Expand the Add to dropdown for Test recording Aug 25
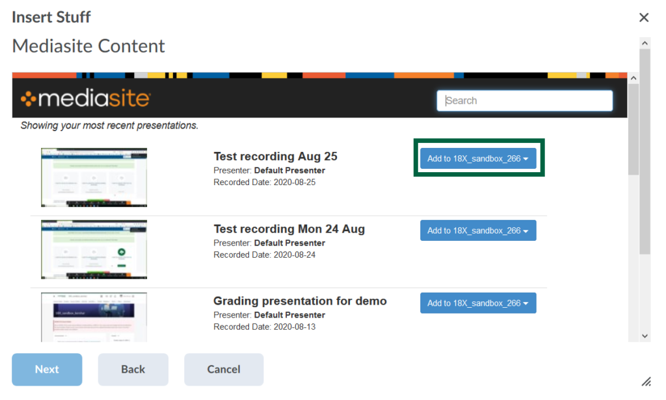The height and width of the screenshot is (400, 666). point(478,158)
